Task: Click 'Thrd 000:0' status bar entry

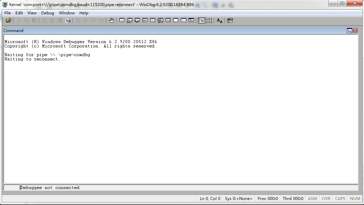Action: [293, 199]
